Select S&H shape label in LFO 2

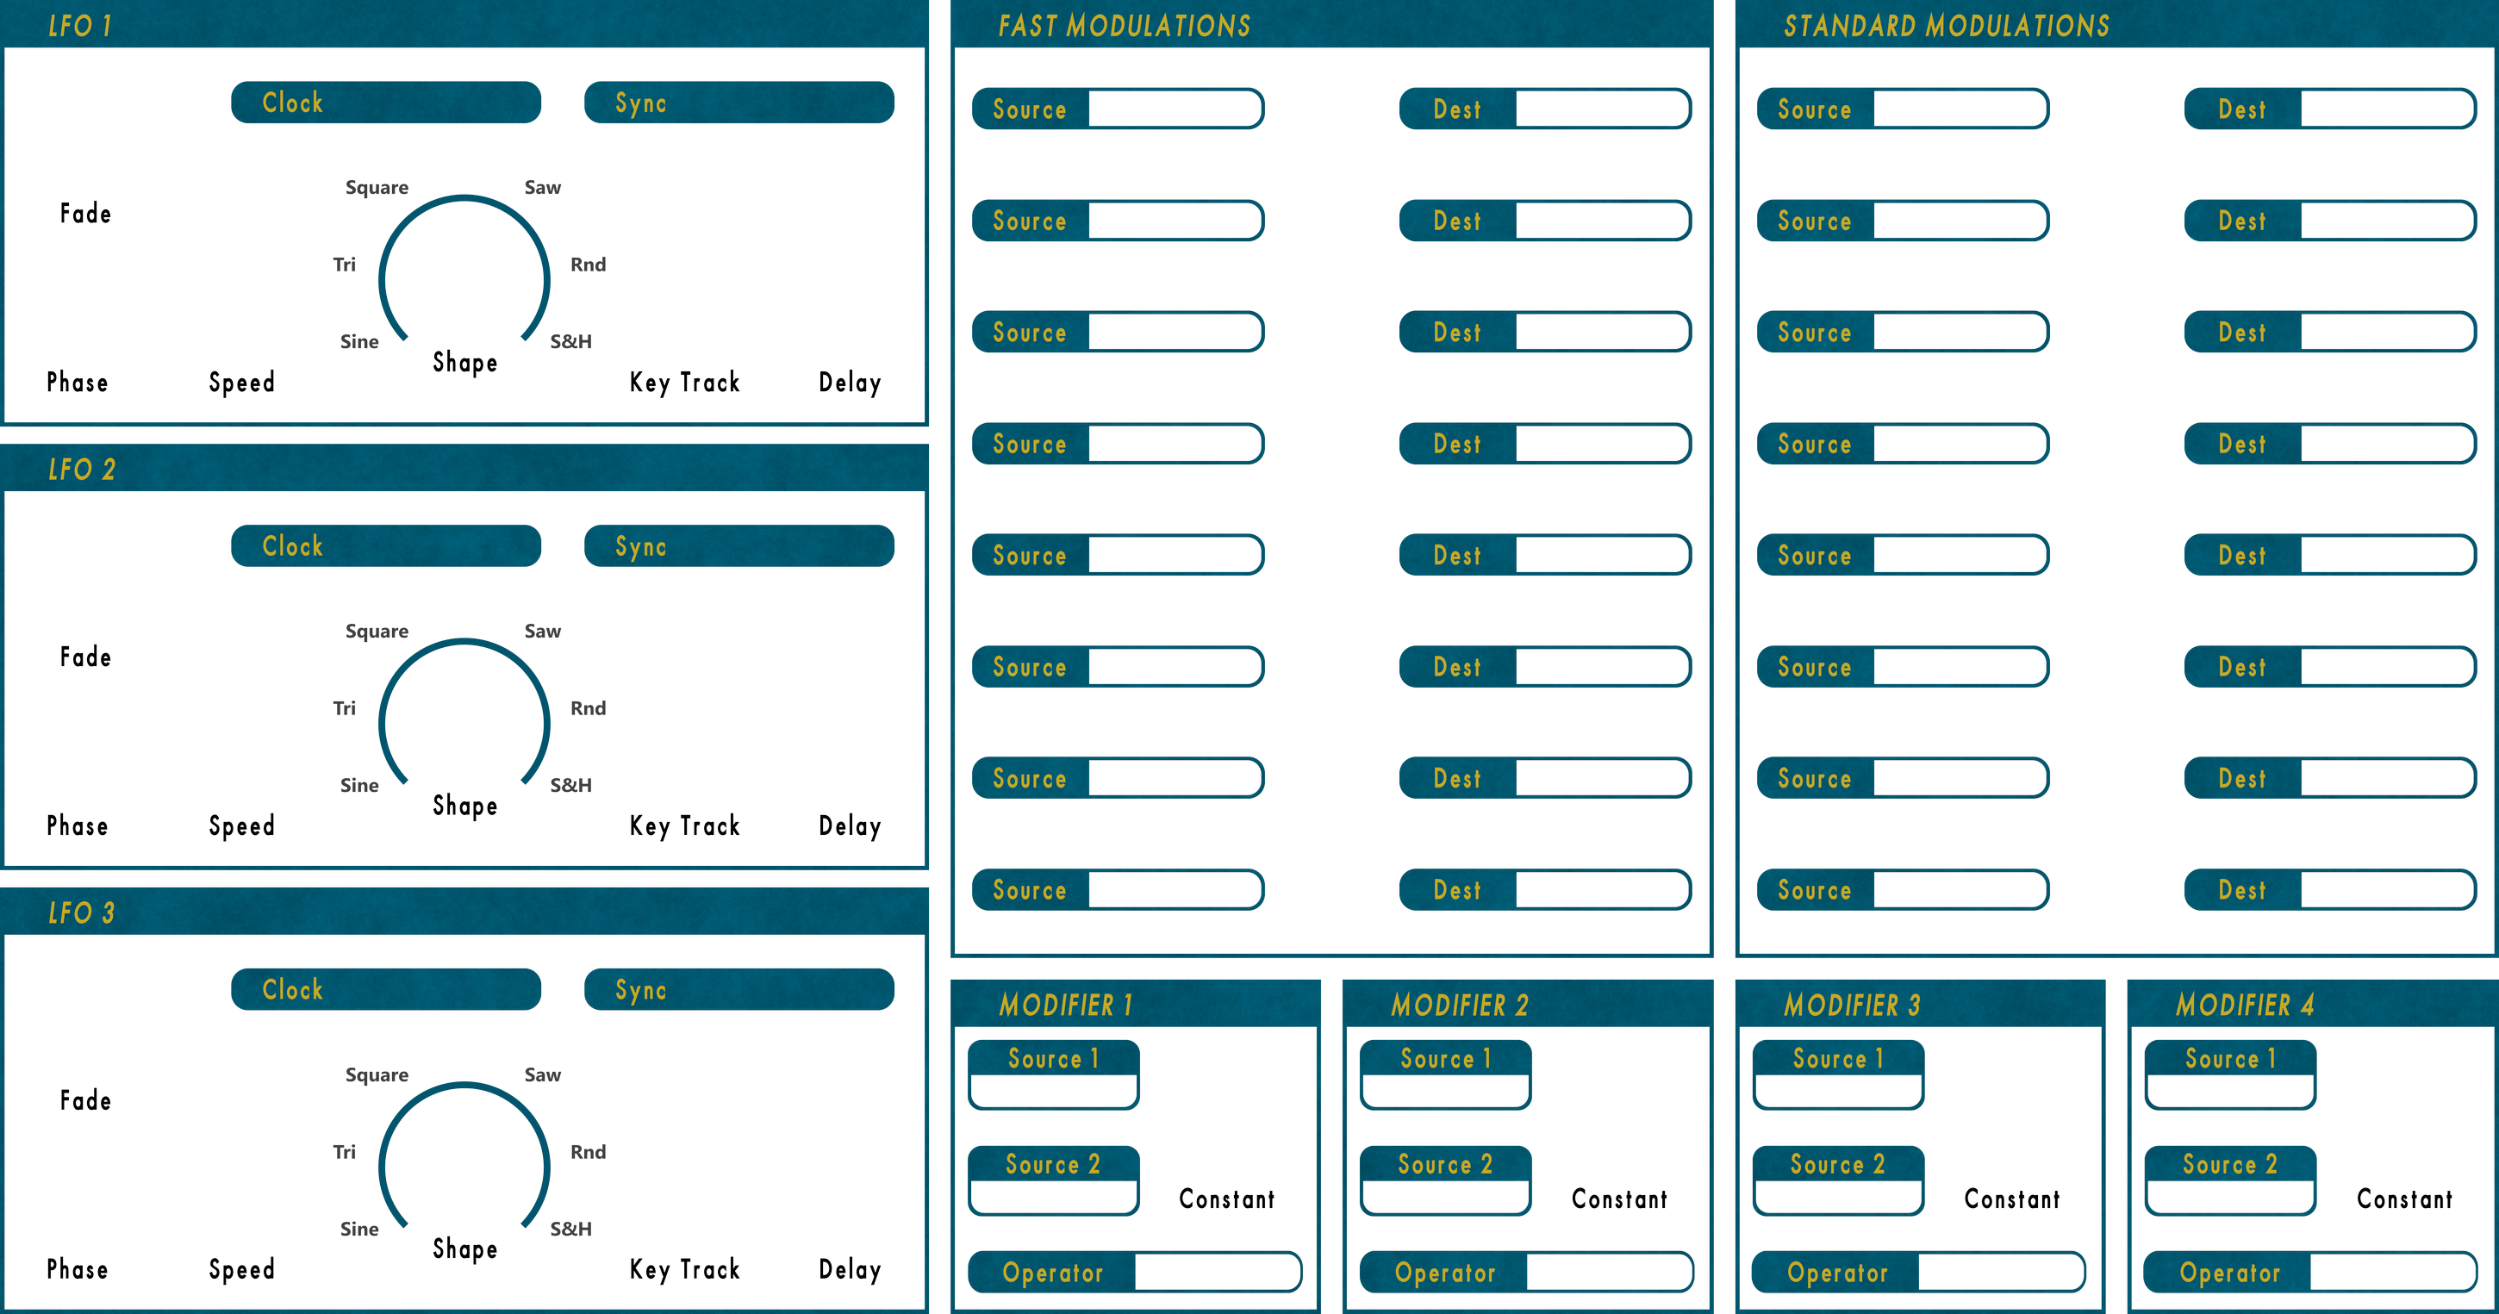tap(570, 786)
